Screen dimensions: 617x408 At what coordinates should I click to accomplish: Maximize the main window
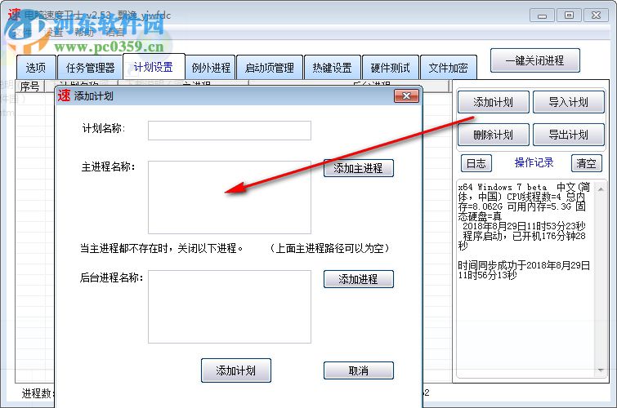569,16
